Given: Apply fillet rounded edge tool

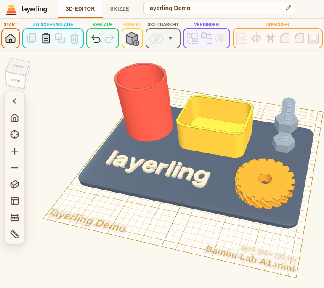Looking at the screenshot, I should tap(299, 38).
